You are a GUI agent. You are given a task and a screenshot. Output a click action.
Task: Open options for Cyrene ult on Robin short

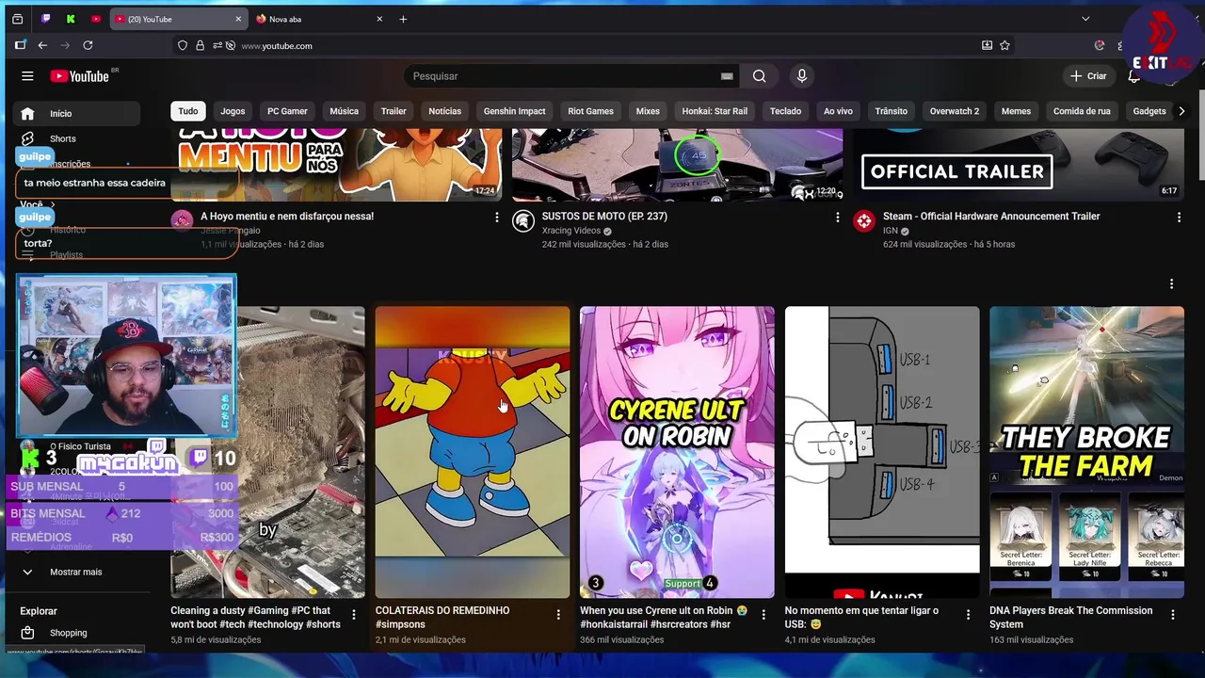(x=763, y=615)
